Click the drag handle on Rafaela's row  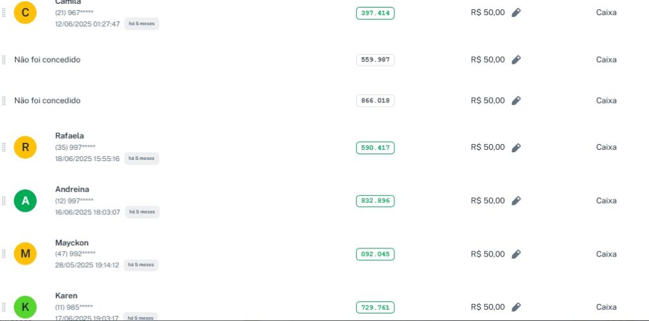(4, 147)
